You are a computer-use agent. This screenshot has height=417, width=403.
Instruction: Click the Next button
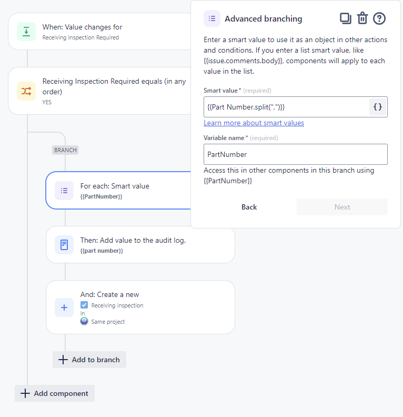(x=342, y=207)
